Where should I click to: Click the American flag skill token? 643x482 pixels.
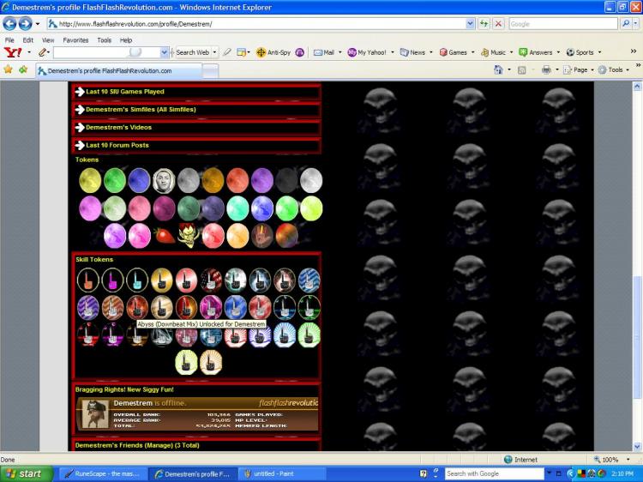point(211,280)
